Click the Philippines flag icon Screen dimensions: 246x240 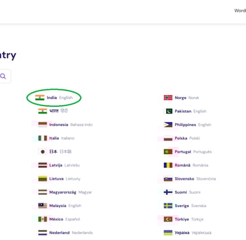168,125
